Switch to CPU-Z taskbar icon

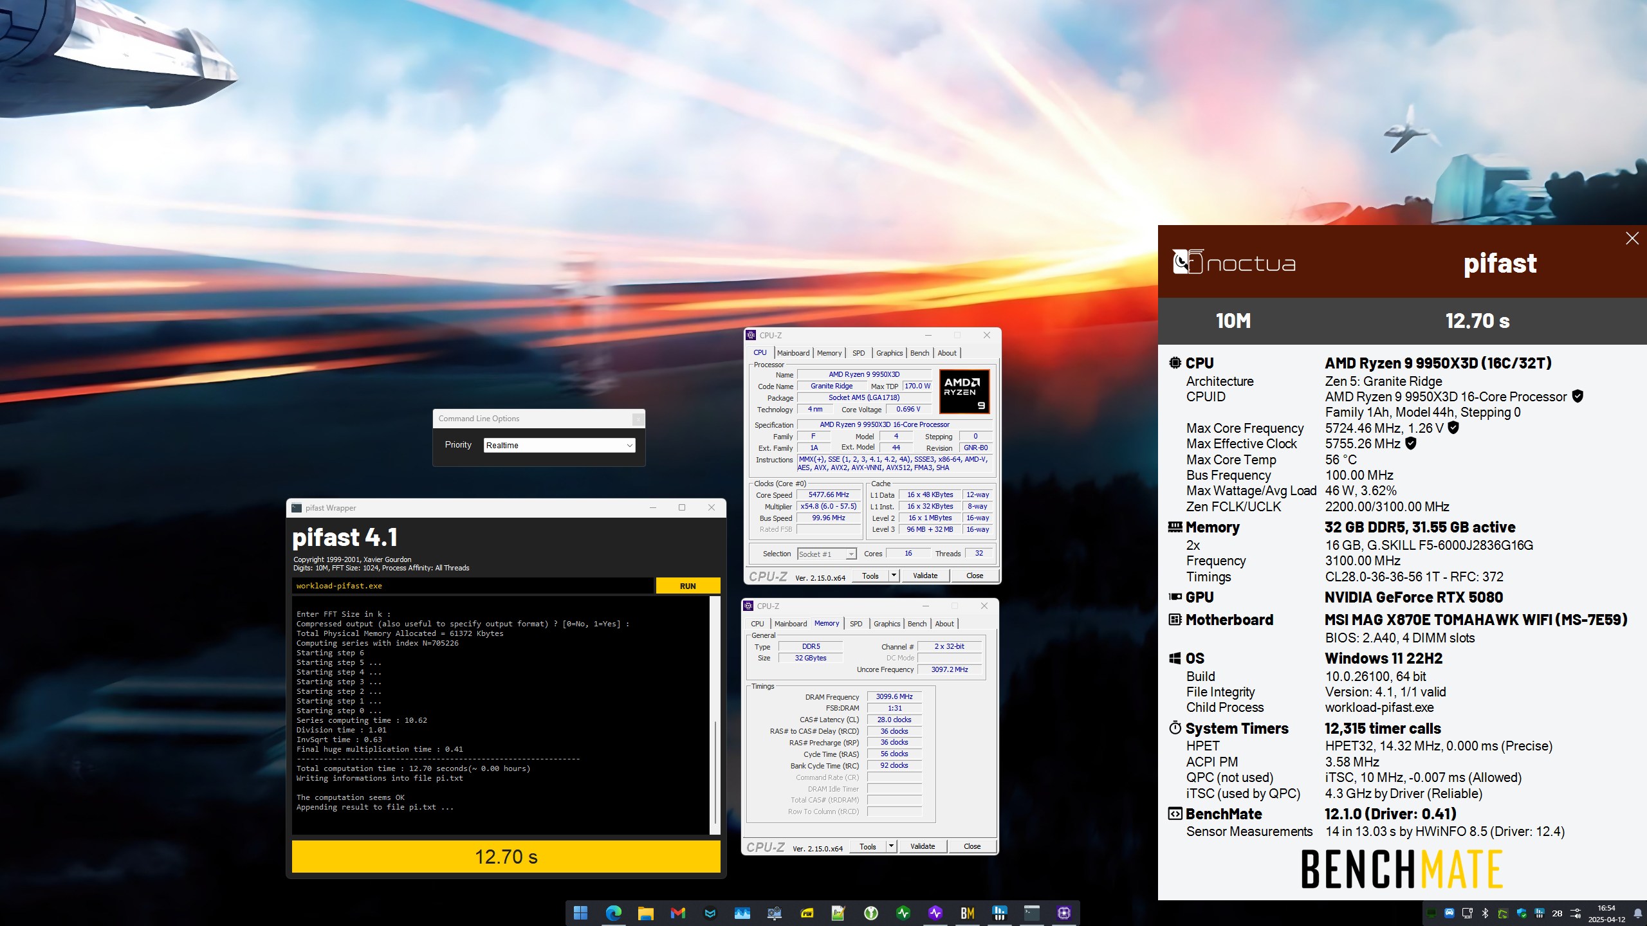click(x=1063, y=912)
